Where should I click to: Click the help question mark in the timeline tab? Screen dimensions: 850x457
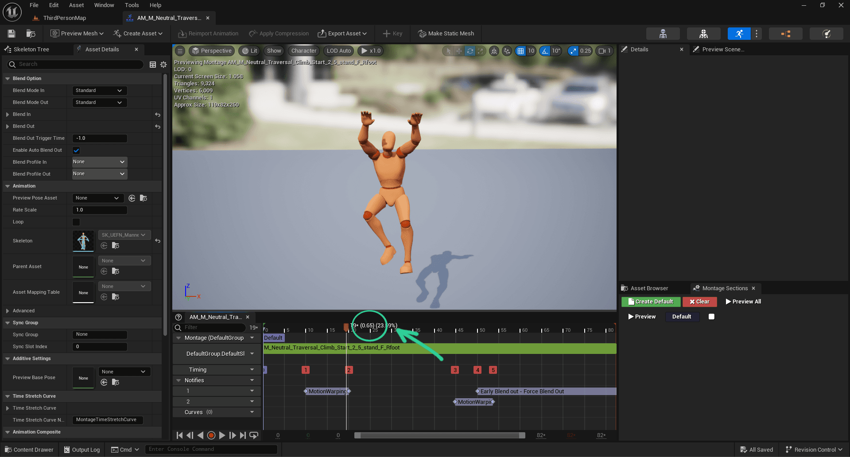point(179,317)
